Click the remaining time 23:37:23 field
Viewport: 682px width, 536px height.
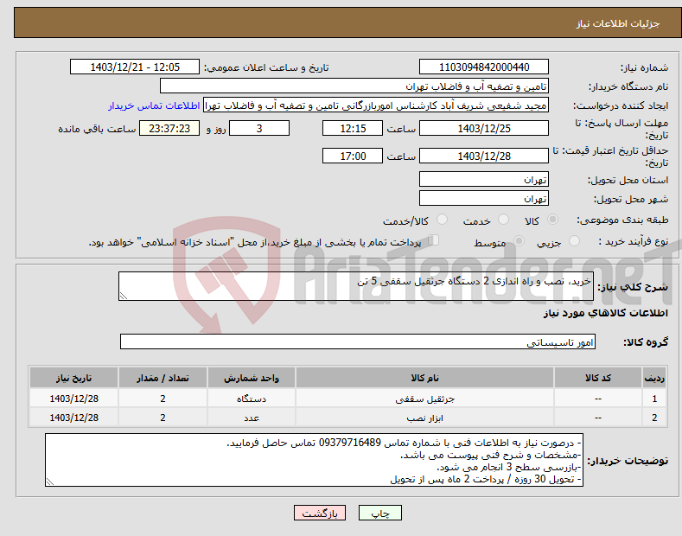pyautogui.click(x=169, y=128)
